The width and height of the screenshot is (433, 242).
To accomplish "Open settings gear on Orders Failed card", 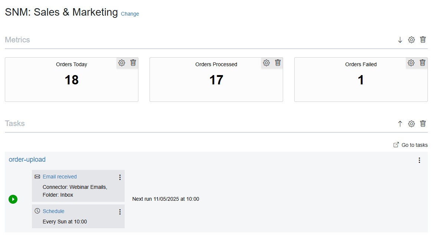I will click(411, 63).
